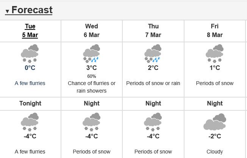Screen dimensions: 247x158
Task: Open the Tue 5 Mar forecast link
Action: [30, 31]
